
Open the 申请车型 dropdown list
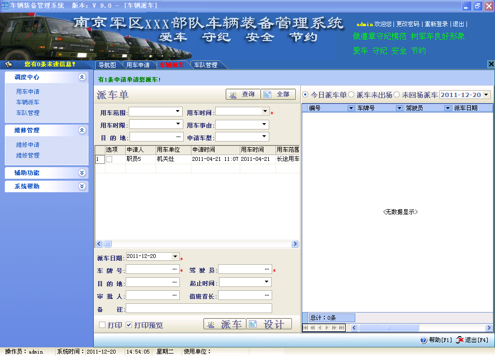[x=264, y=137]
